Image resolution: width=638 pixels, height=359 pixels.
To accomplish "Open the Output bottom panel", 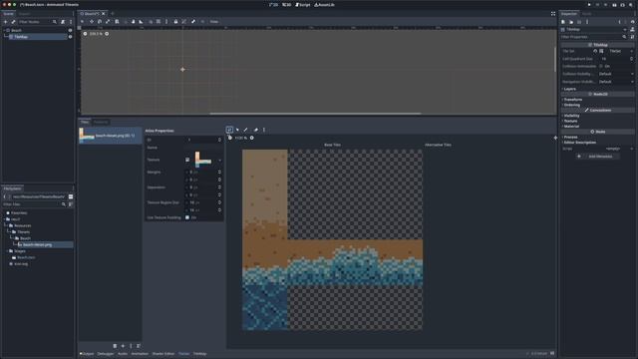I will [x=87, y=354].
